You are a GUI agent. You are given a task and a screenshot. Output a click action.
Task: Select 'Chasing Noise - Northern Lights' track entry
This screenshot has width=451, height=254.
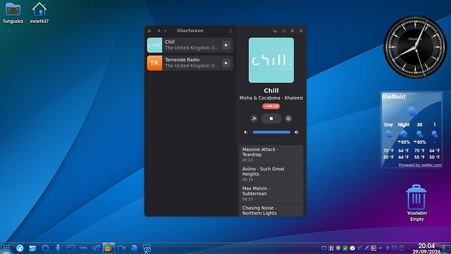271,210
